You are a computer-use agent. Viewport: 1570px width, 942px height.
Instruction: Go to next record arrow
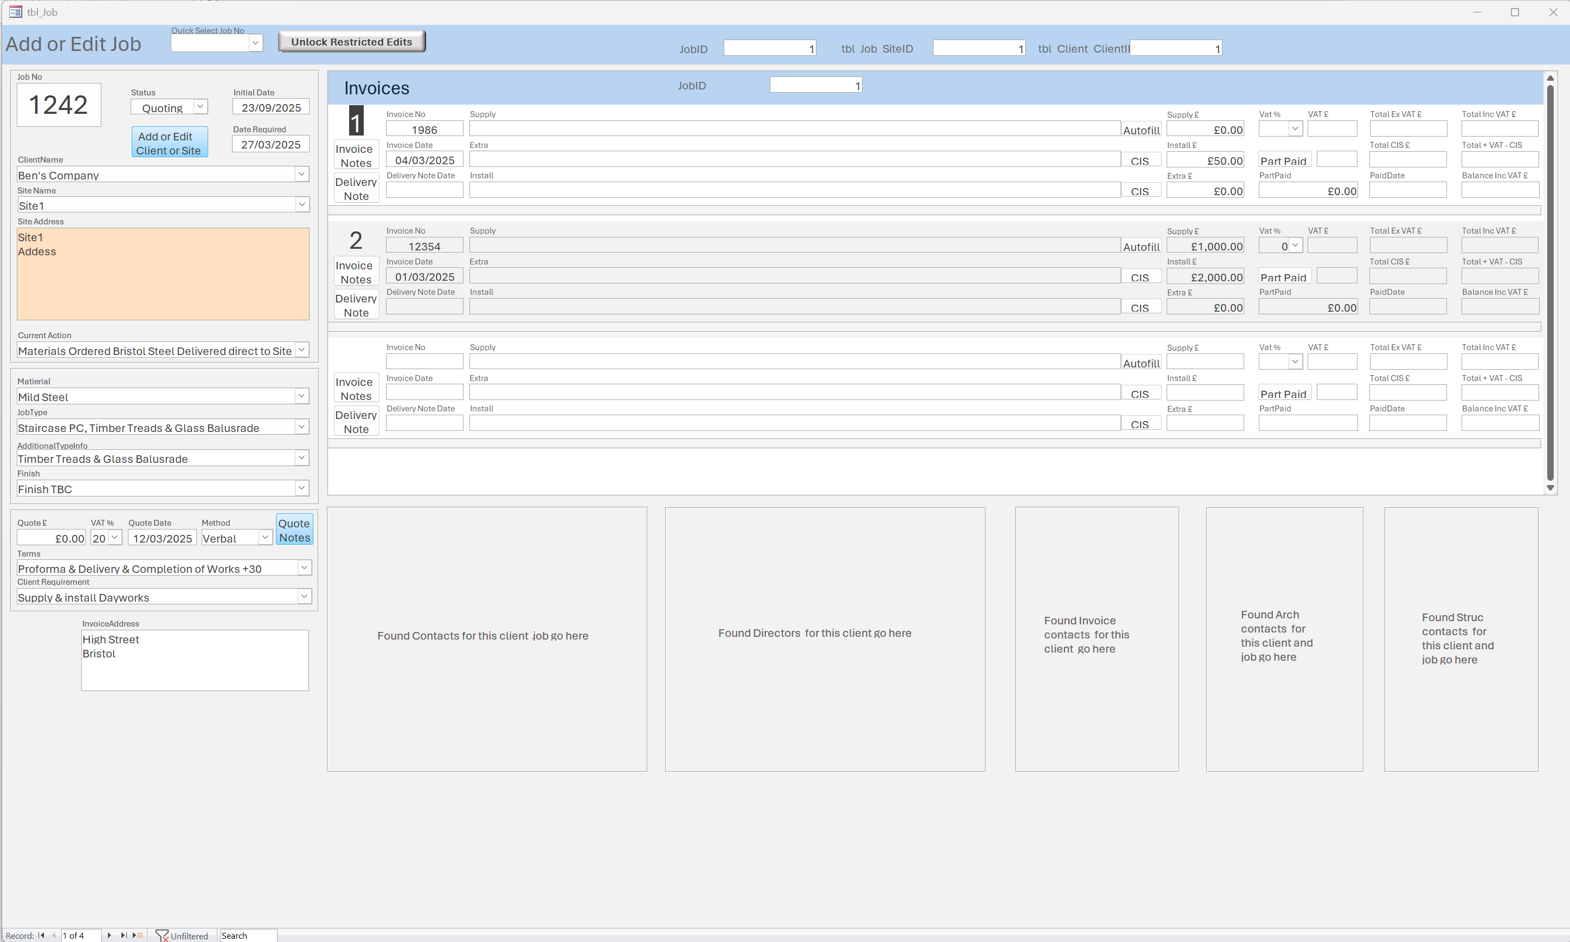[x=109, y=935]
